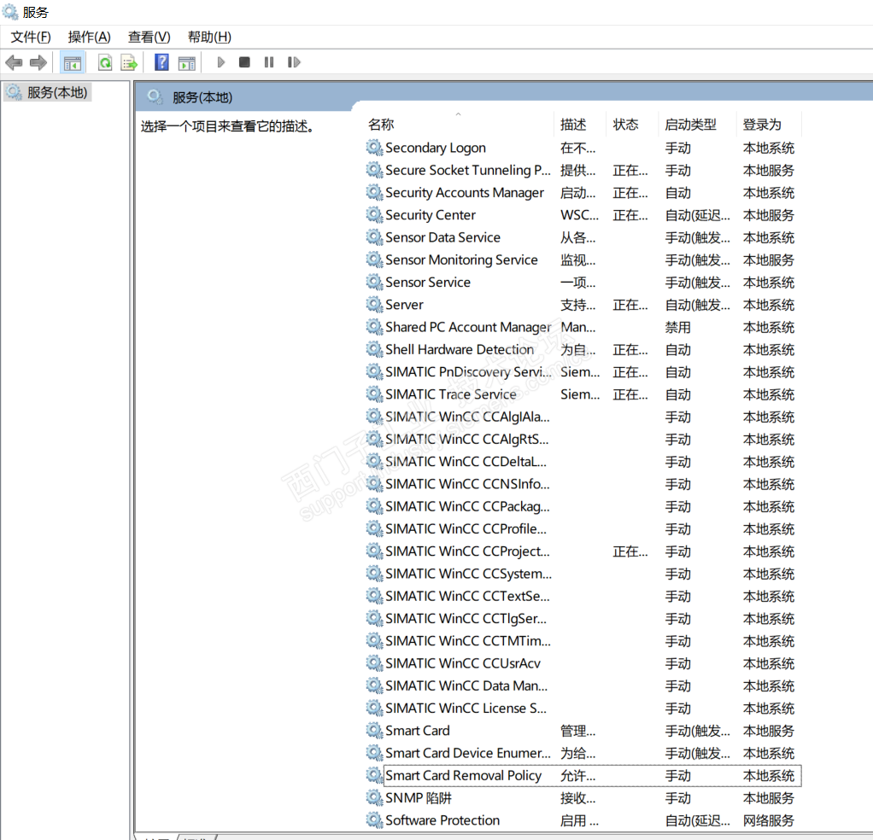Select SIMATIC WinCC License S... row

pos(583,709)
